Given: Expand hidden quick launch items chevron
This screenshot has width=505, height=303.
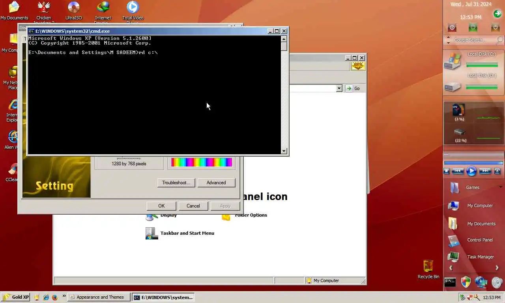Looking at the screenshot, I should [64, 296].
